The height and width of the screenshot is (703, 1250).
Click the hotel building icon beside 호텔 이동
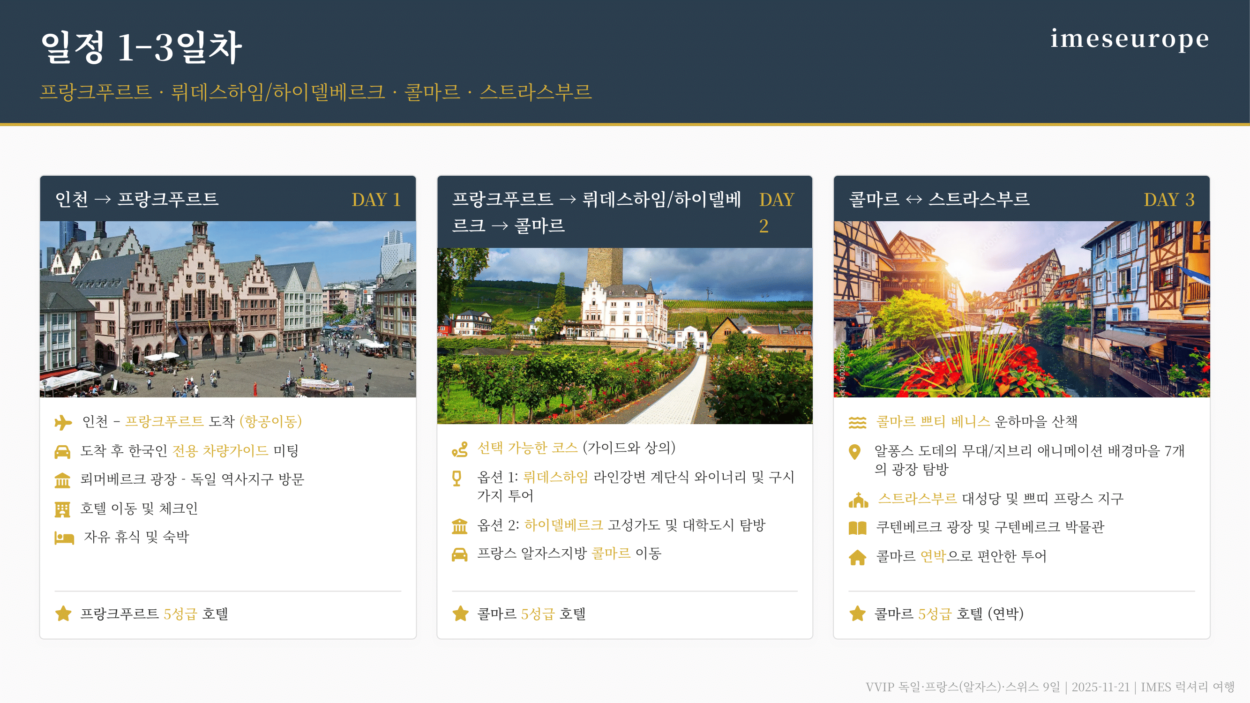pyautogui.click(x=63, y=509)
